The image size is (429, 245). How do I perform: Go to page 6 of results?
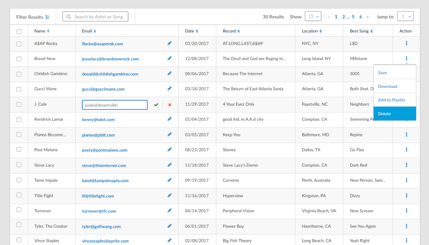361,17
